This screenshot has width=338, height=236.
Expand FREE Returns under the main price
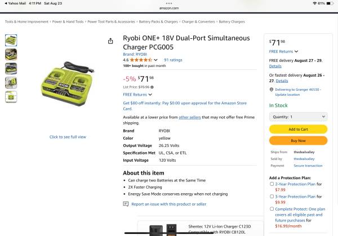click(135, 95)
